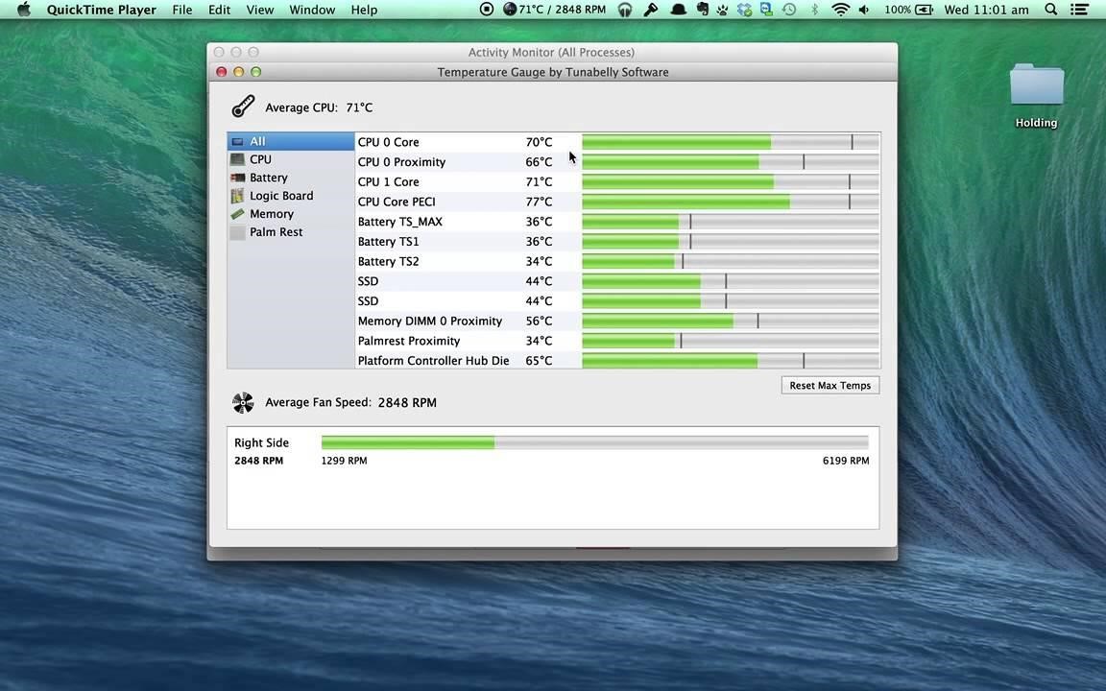The image size is (1106, 691).
Task: Click the 56°C value for Memory DIMM
Action: coord(539,321)
